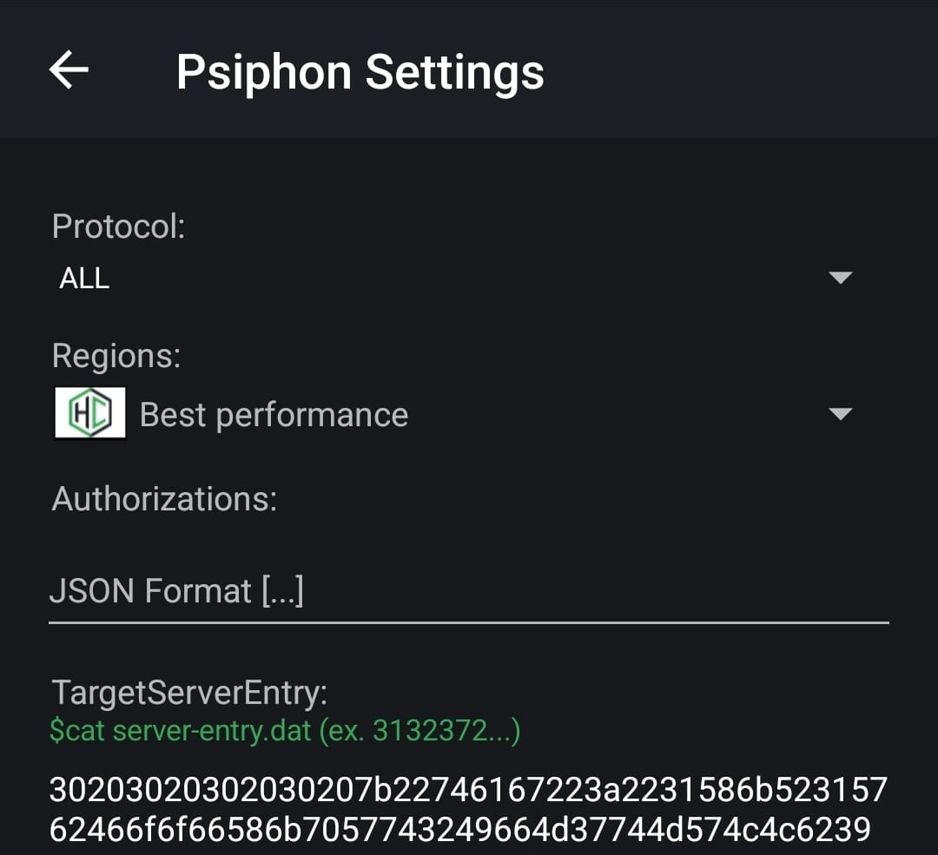Viewport: 938px width, 855px height.
Task: Click the Regions label
Action: [116, 356]
